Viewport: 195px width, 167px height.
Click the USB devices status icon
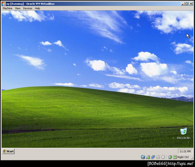click(x=148, y=157)
